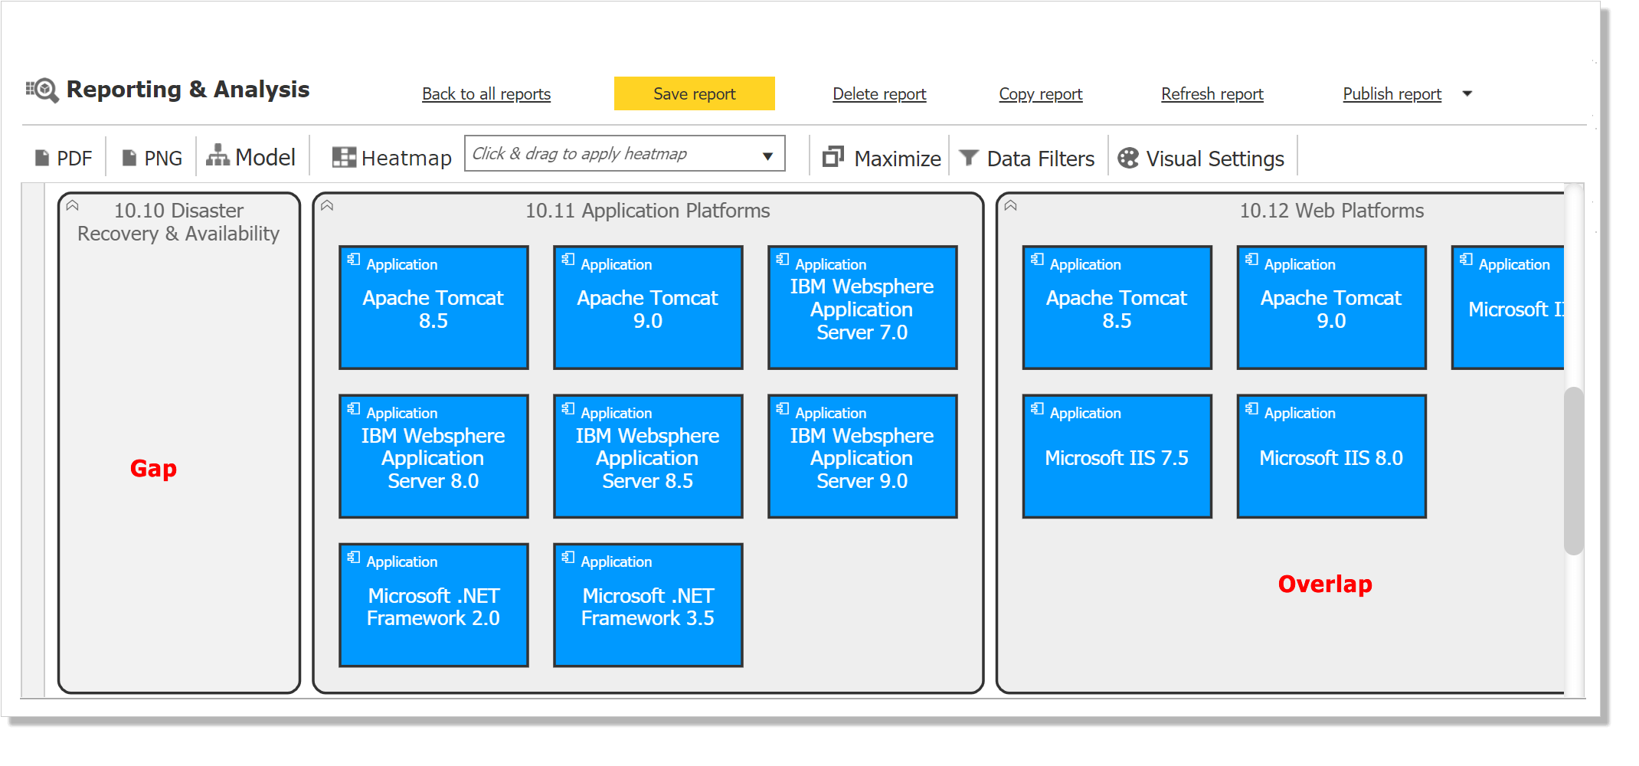Click component icon on IBM Websphere Server 8.5 card
The width and height of the screenshot is (1639, 766).
pos(568,408)
